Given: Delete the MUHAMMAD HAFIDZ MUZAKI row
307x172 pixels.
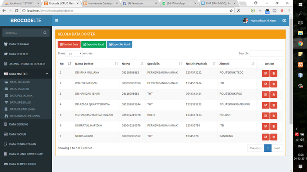Looking at the screenshot, I should [274, 116].
